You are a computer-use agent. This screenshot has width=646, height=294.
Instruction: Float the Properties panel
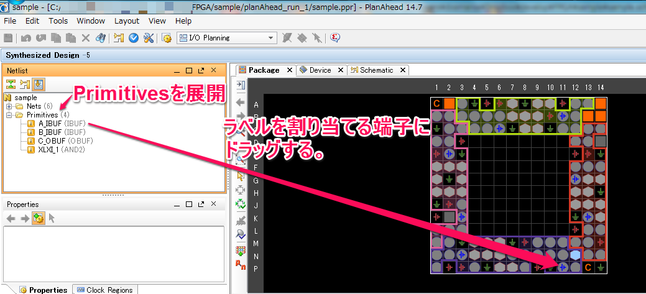[201, 204]
